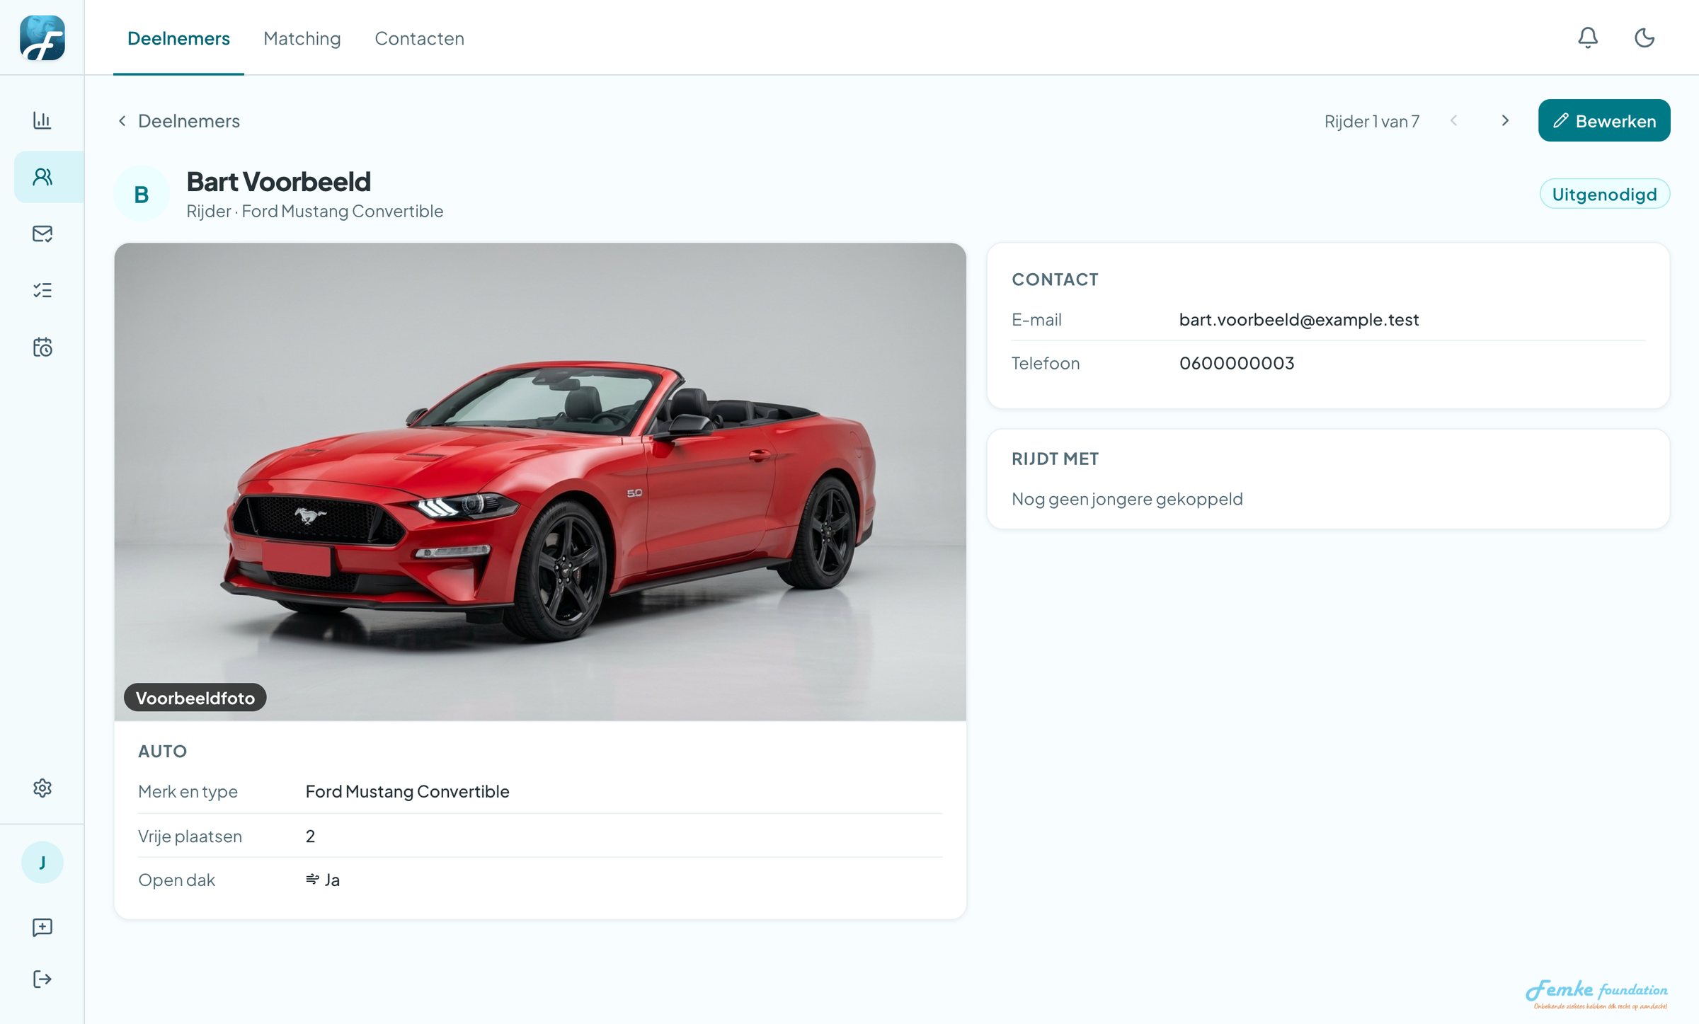Click the Voorbeeldfoto label on the photo
The height and width of the screenshot is (1024, 1699).
click(x=195, y=698)
